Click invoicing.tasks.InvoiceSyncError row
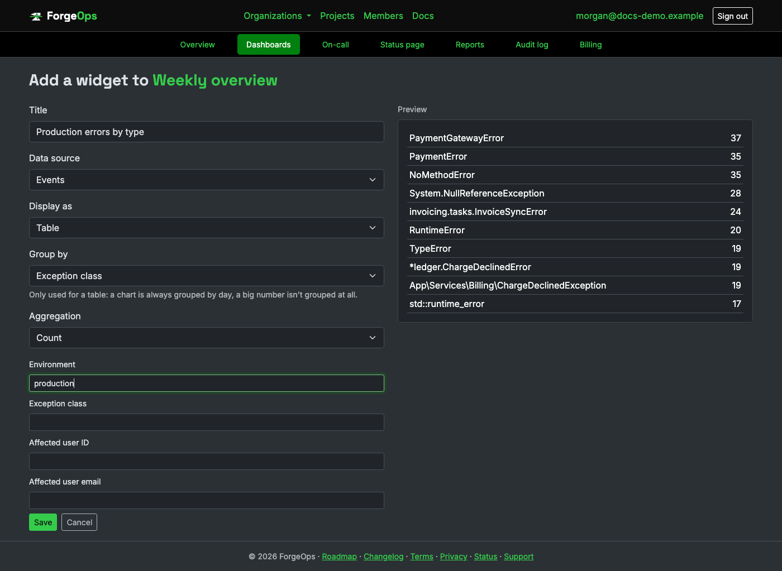This screenshot has height=571, width=782. click(575, 212)
